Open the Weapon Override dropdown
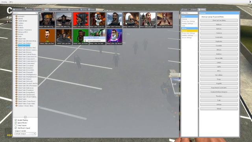 tap(25, 134)
